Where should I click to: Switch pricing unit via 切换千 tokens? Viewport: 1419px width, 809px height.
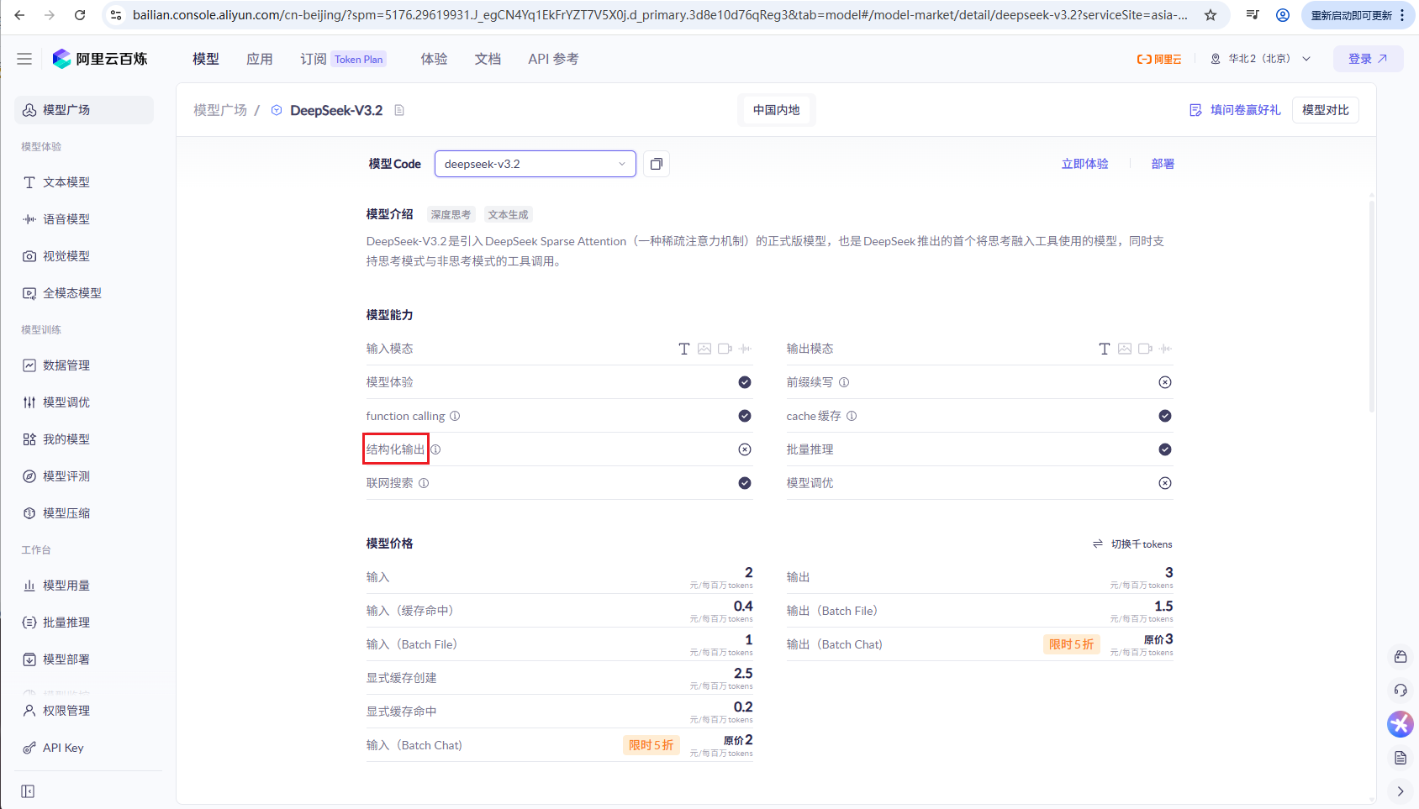coord(1132,544)
